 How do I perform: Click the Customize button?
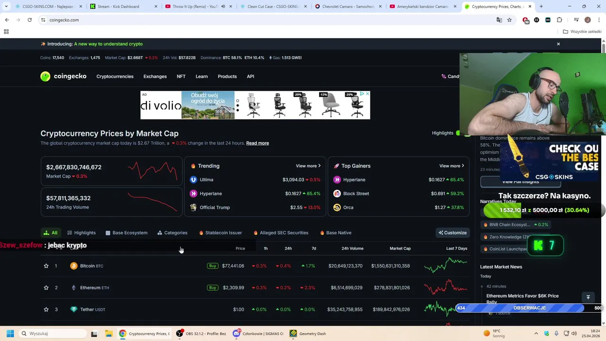453,233
